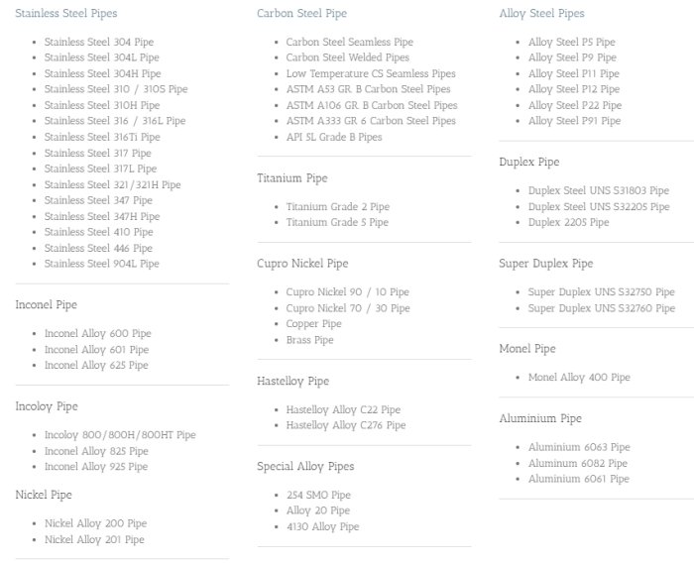
Task: Click the Alloy Steel Pipes heading
Action: (x=541, y=14)
